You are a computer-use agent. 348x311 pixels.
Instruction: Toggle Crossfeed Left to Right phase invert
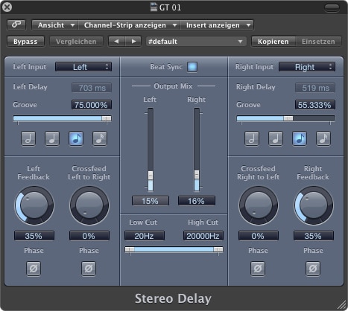(89, 269)
